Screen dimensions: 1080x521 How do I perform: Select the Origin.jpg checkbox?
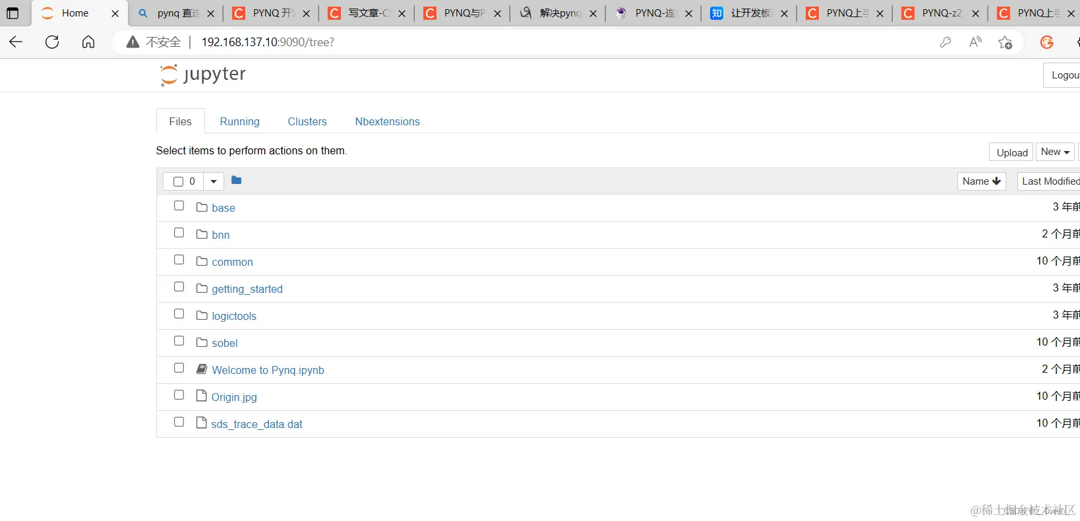click(x=179, y=395)
